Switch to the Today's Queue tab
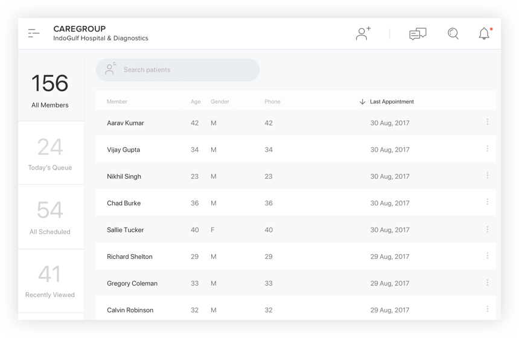 pos(51,153)
